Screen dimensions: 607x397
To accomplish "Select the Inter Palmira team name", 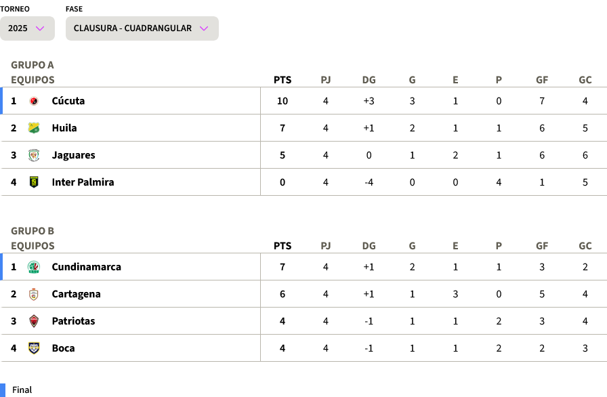I will [x=83, y=182].
